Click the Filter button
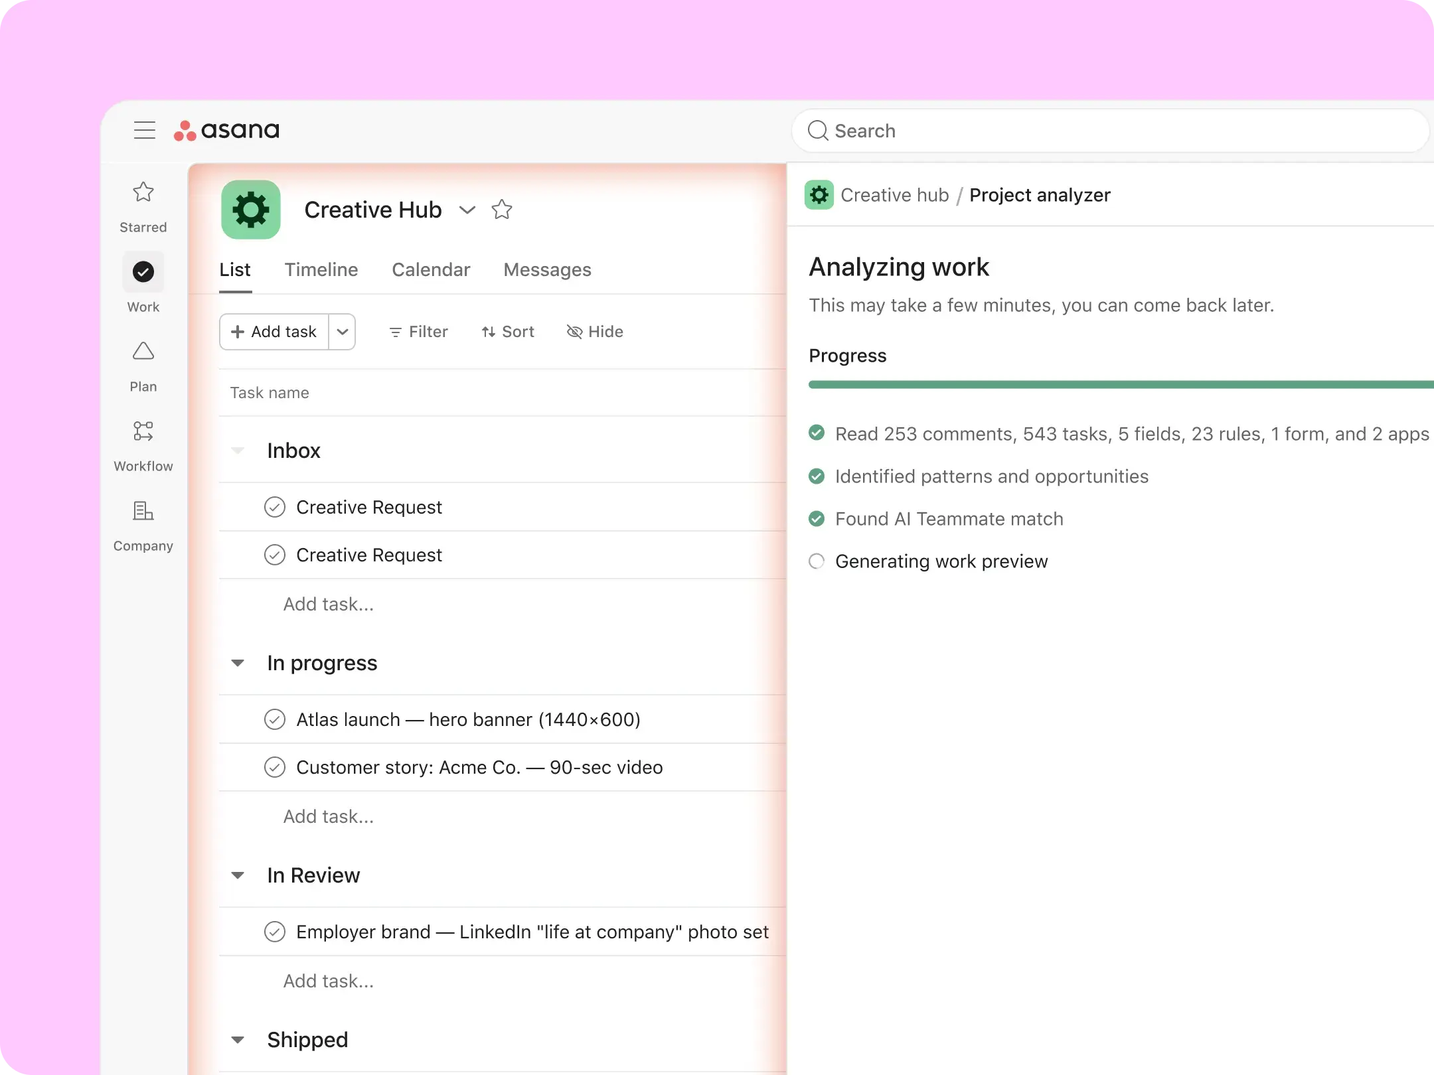Screen dimensions: 1434x1075 coord(418,332)
